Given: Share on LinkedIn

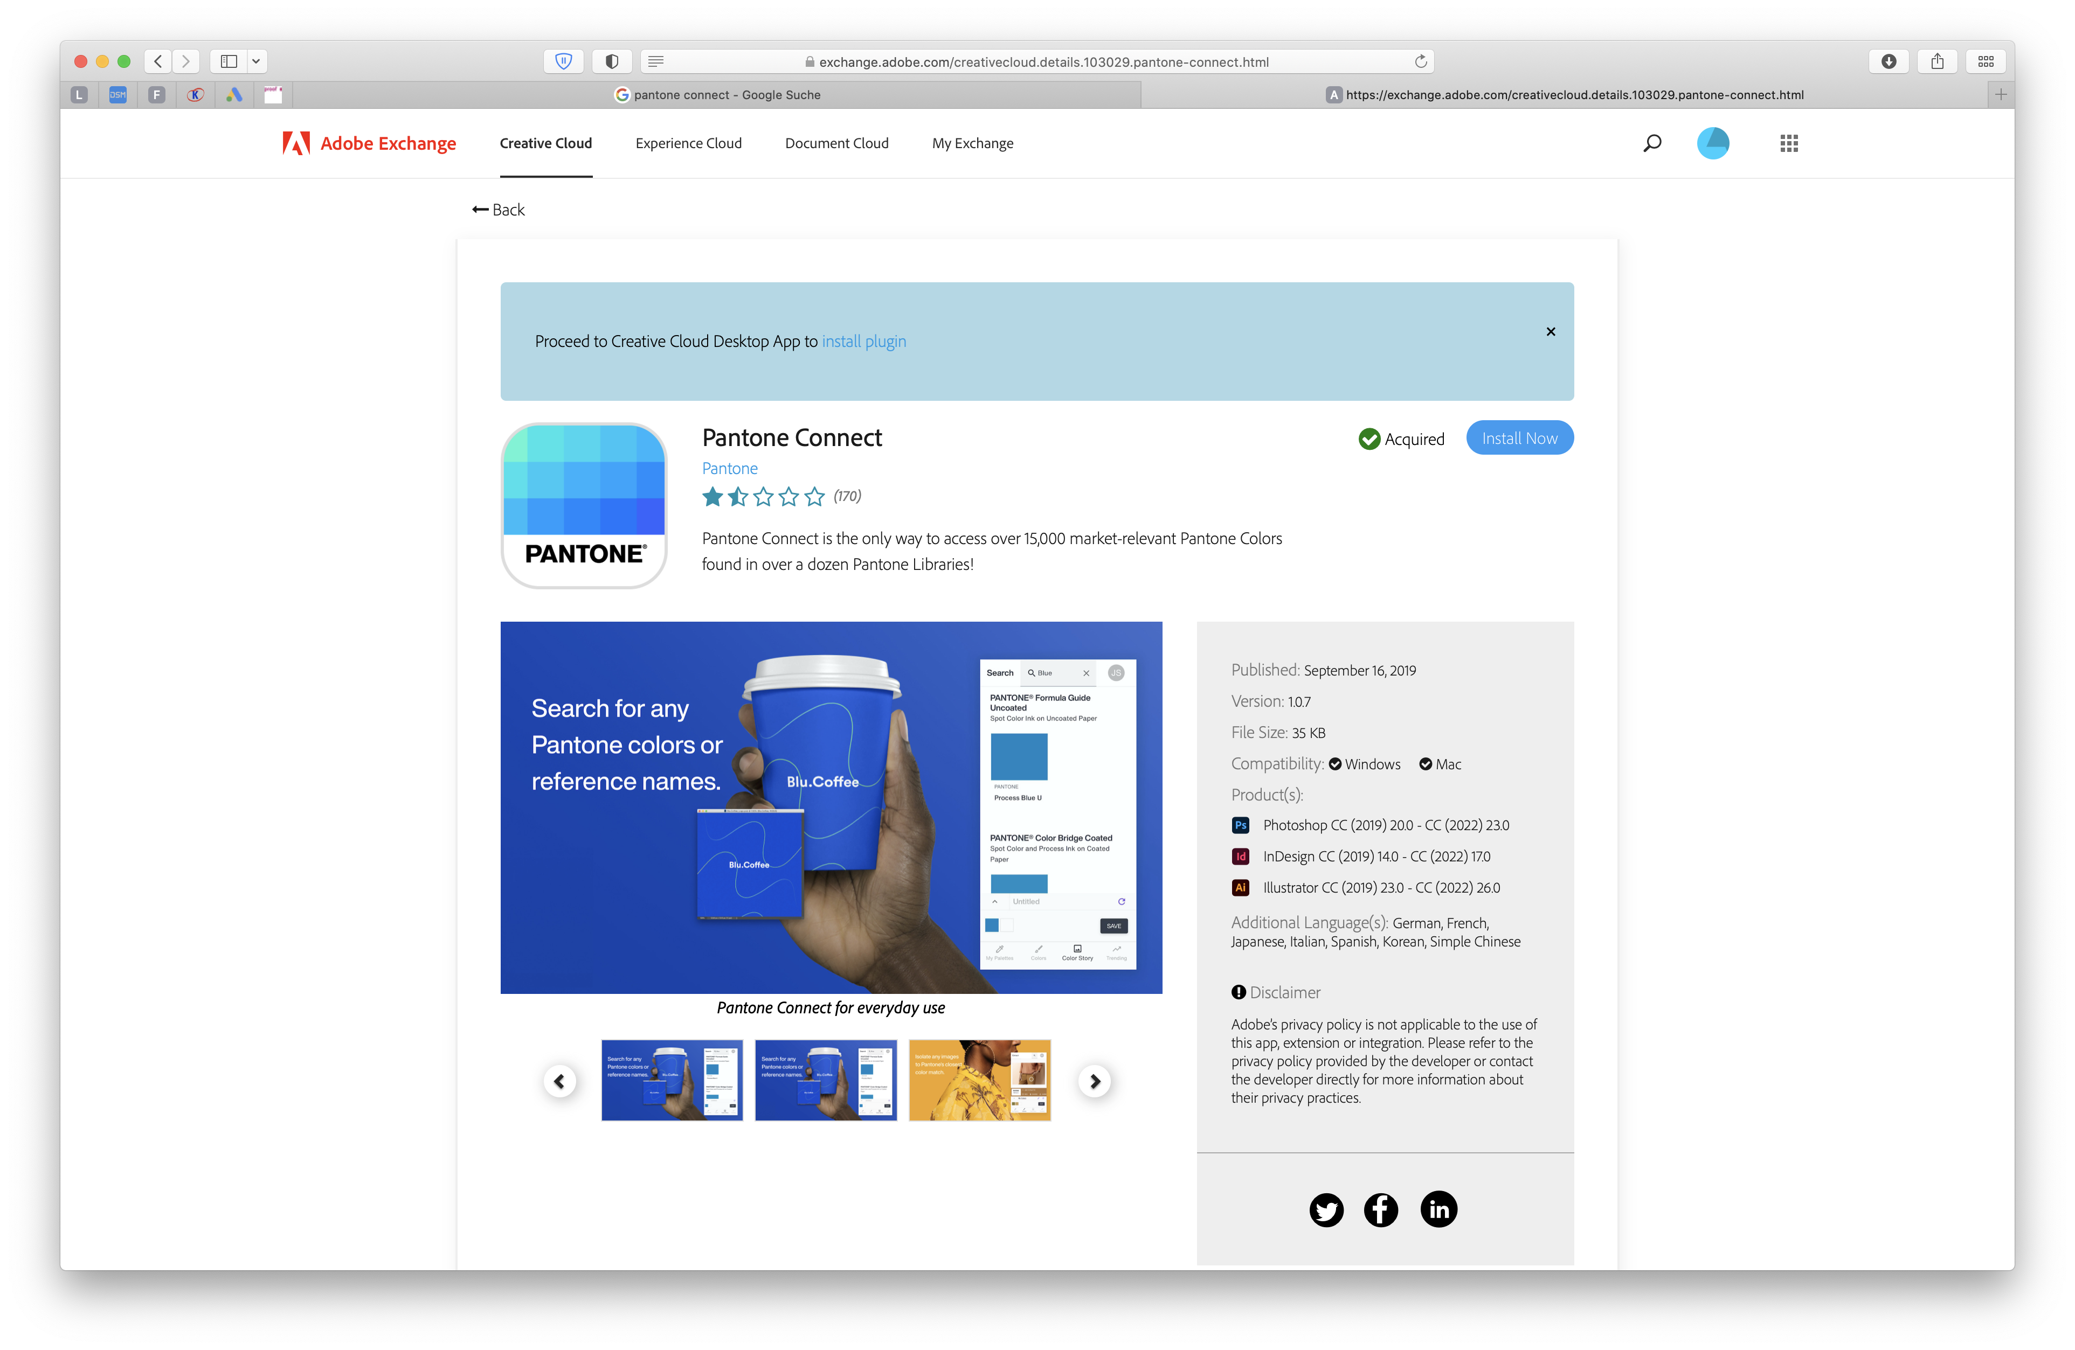Looking at the screenshot, I should (1438, 1209).
